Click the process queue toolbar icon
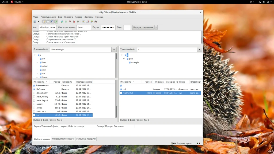Screen dimensions: 274x154 pyautogui.click(x=66, y=21)
